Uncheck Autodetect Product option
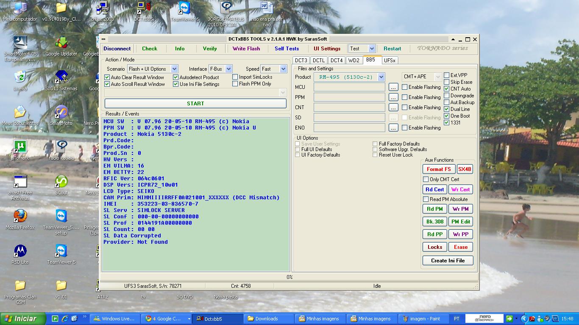Viewport: 579px width, 325px height. pos(176,77)
